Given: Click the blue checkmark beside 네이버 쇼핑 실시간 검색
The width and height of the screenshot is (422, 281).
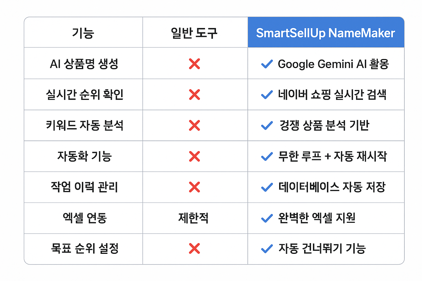Looking at the screenshot, I should pos(267,95).
